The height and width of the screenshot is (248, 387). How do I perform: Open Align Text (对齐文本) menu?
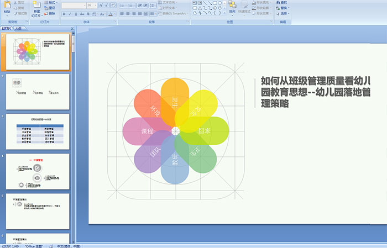pos(167,8)
